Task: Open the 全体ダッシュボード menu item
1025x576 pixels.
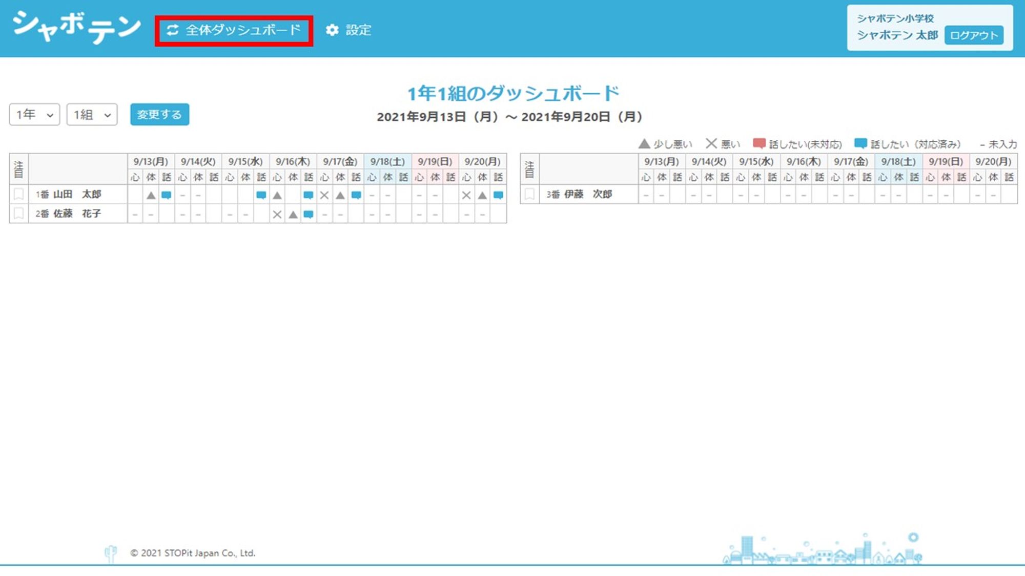Action: click(x=234, y=30)
